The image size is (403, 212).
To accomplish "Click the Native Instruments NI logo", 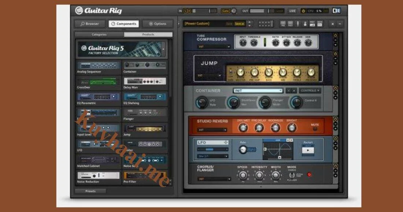I will pyautogui.click(x=336, y=11).
